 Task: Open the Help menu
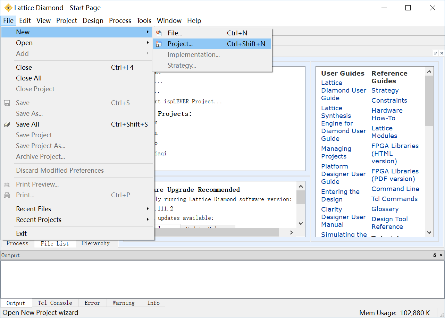[x=194, y=20]
